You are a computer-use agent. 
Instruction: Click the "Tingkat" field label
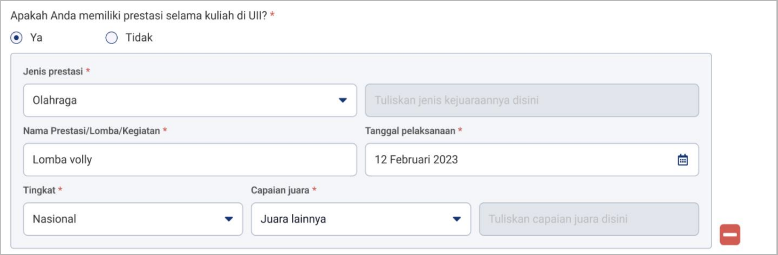pos(39,190)
